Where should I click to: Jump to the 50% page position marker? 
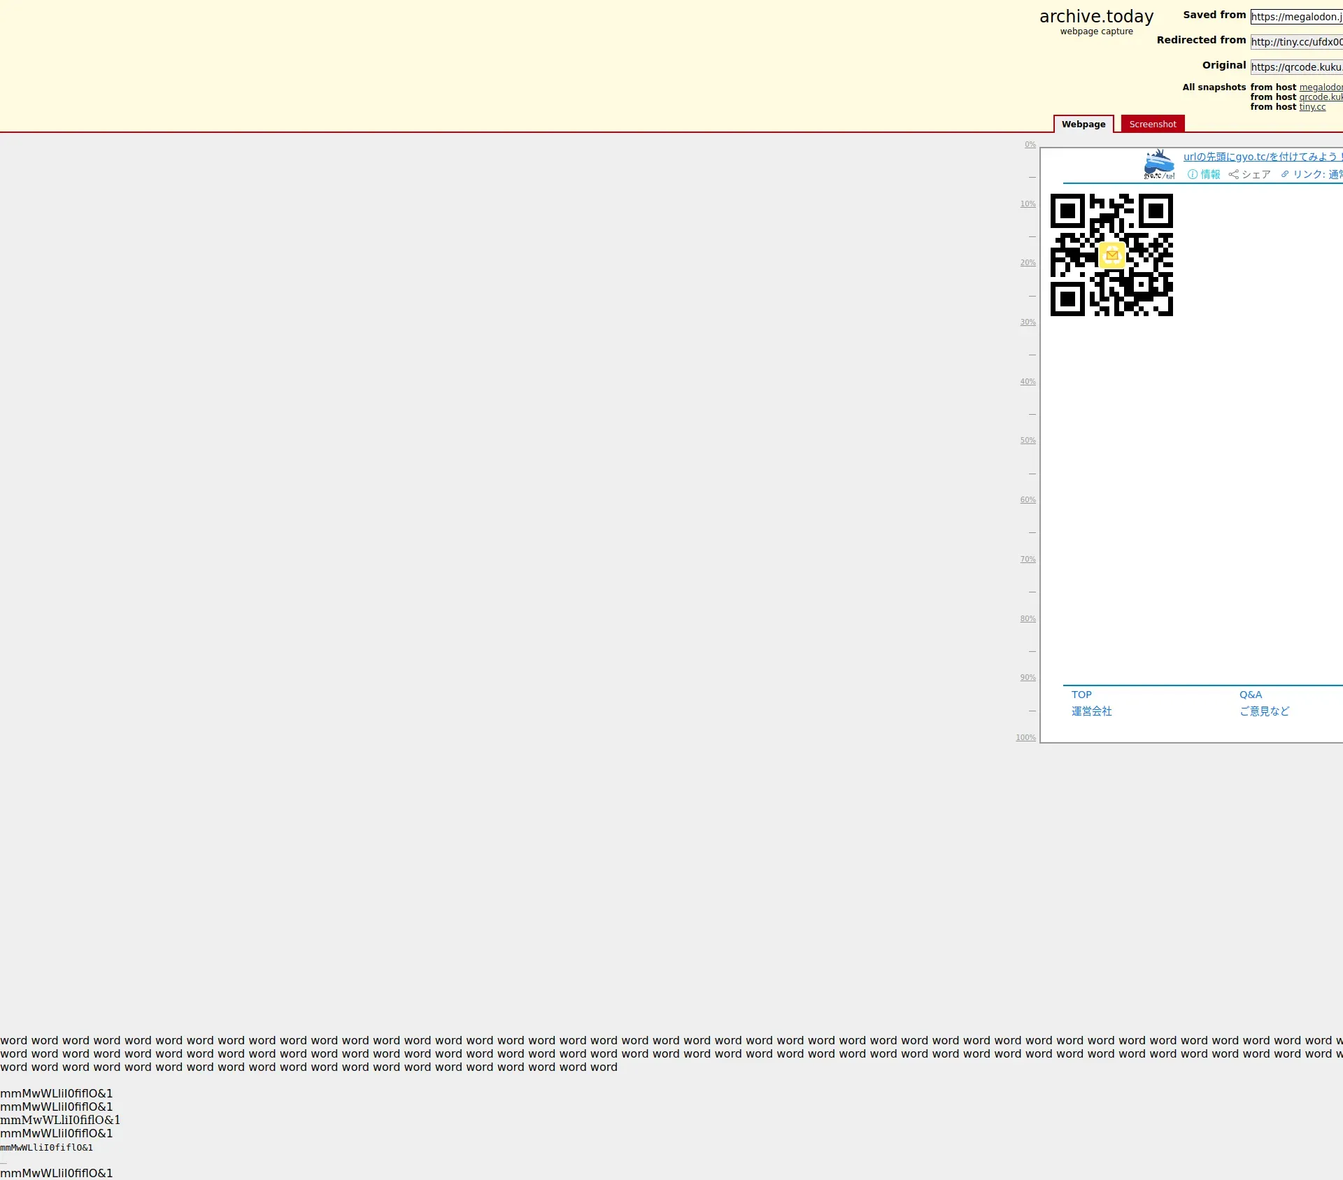pyautogui.click(x=1028, y=441)
